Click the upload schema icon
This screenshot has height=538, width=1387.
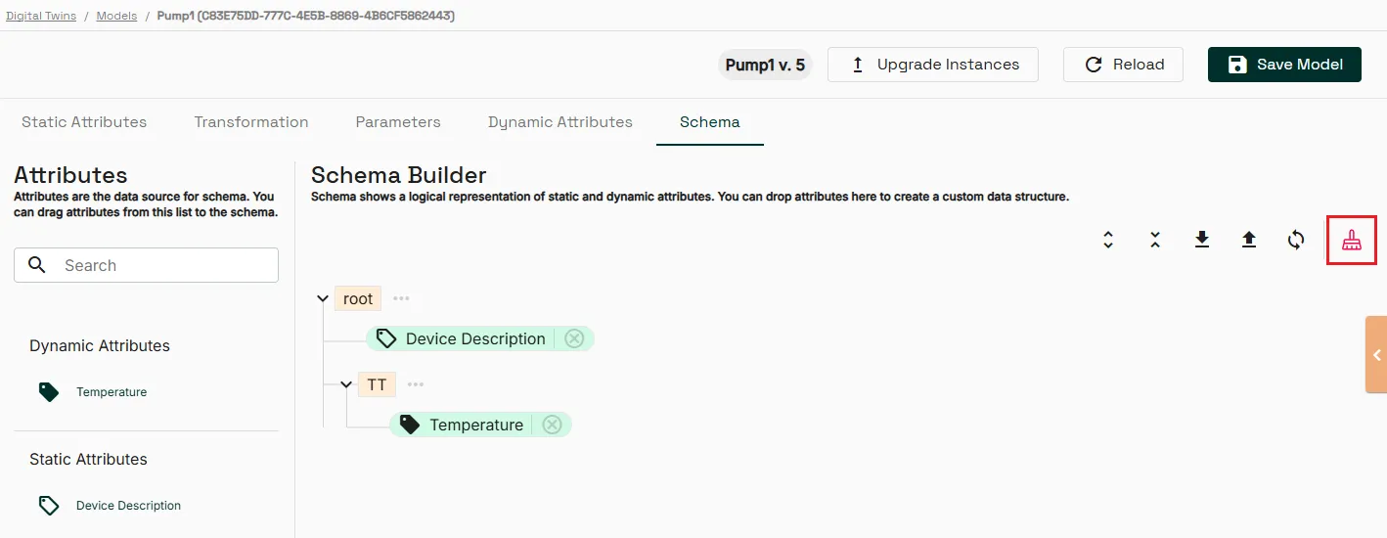(x=1249, y=240)
